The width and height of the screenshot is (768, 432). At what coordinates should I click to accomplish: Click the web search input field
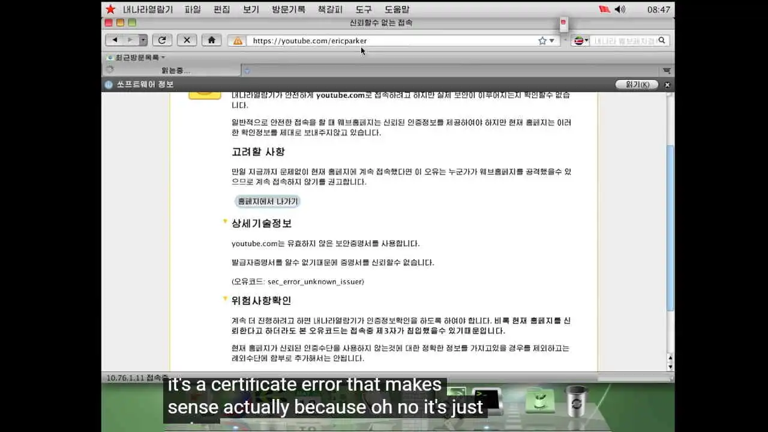point(623,41)
